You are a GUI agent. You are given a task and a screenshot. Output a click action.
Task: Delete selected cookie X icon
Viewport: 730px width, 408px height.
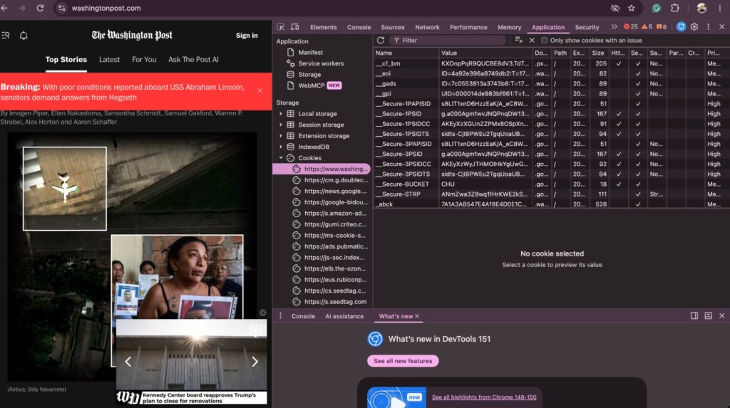[x=532, y=41]
